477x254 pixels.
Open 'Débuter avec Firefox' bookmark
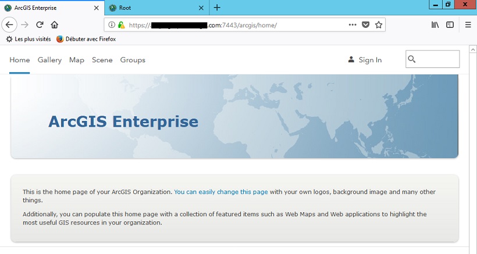pos(86,39)
